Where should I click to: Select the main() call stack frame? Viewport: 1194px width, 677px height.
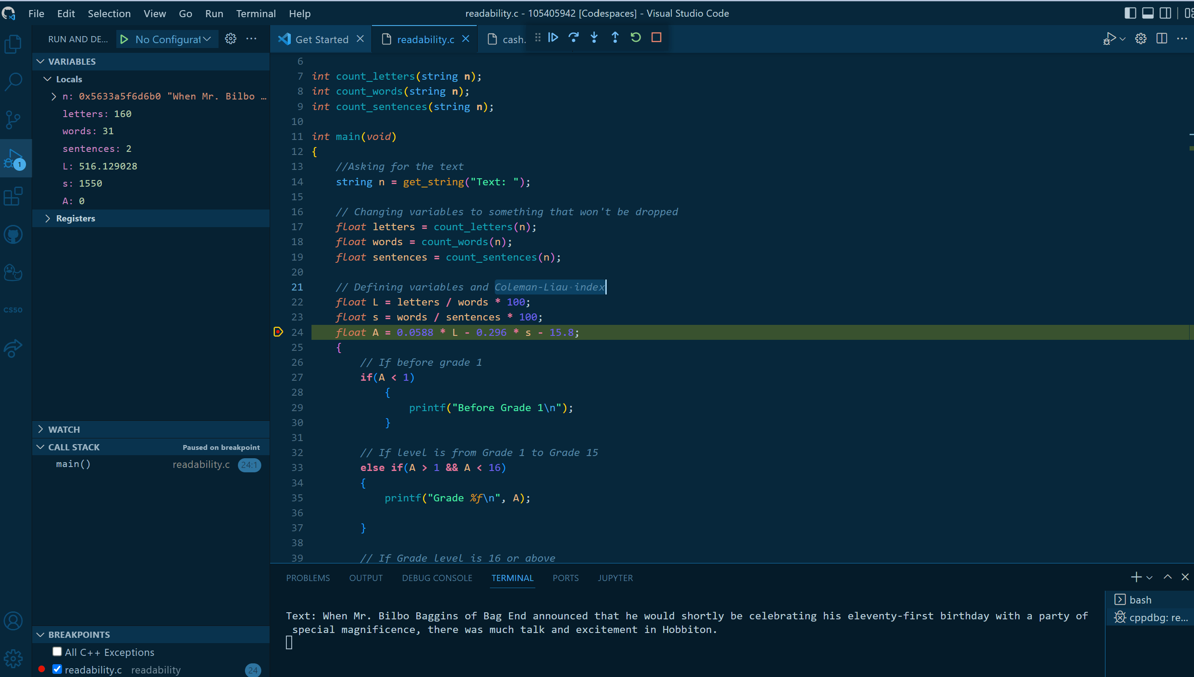click(x=74, y=464)
